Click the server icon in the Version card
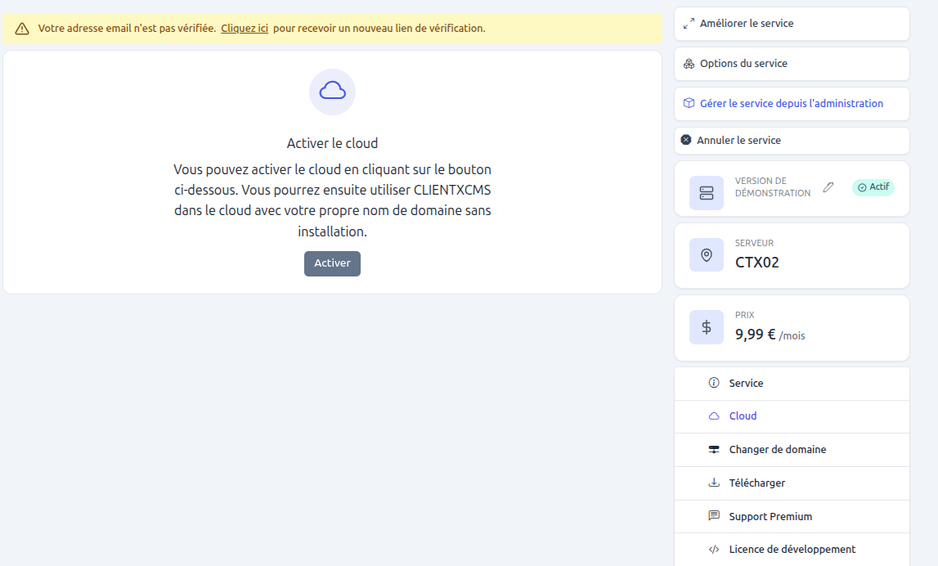The image size is (938, 566). click(x=707, y=193)
